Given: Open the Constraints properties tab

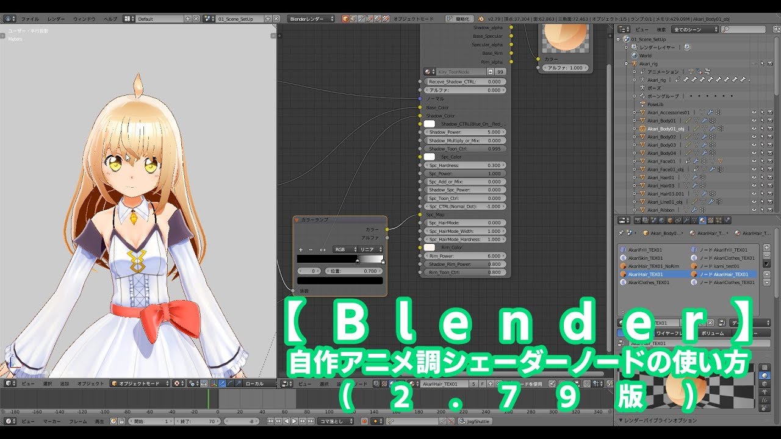Looking at the screenshot, I should 678,220.
